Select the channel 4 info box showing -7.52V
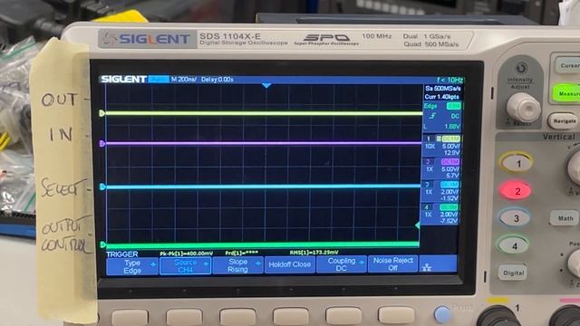This screenshot has height=326, width=580. point(441,215)
